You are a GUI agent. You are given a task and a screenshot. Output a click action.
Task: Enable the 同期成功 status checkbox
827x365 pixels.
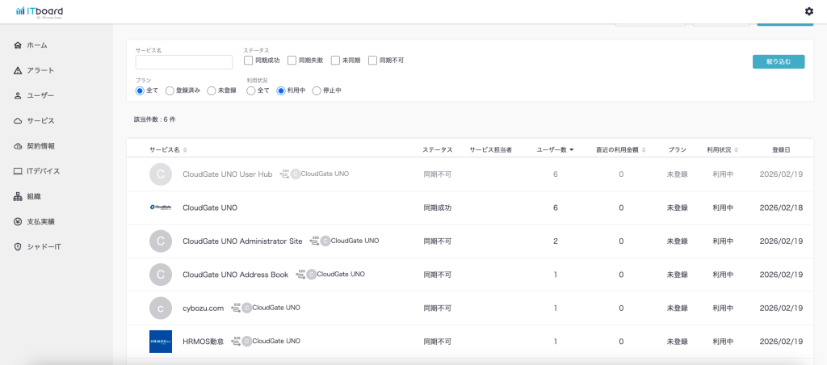click(249, 61)
